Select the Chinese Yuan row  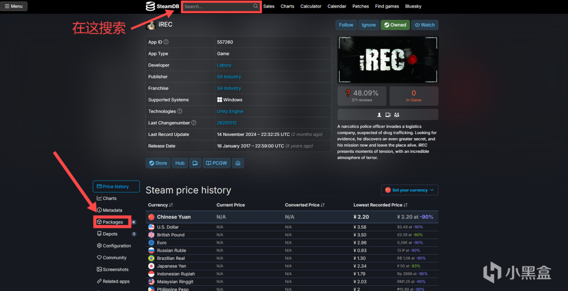tap(292, 217)
